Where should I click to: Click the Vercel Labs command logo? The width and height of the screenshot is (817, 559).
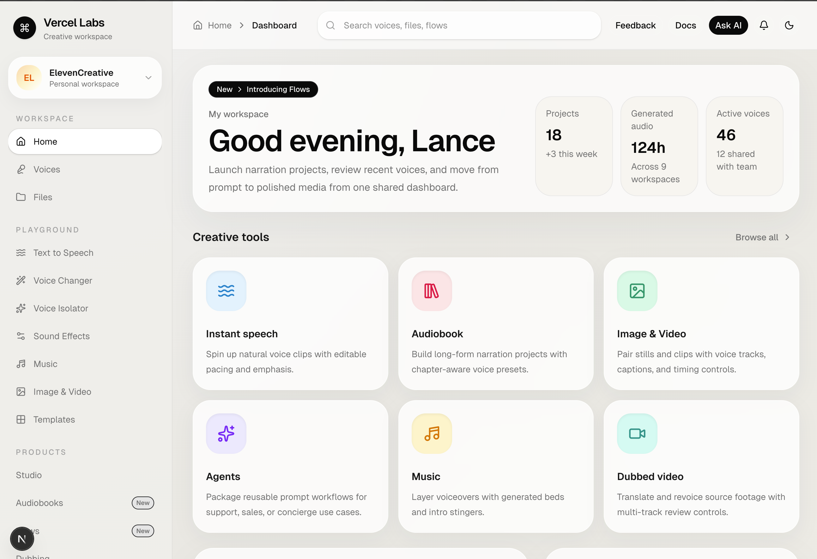[x=25, y=28]
